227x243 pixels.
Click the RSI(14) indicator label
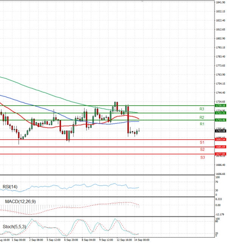point(10,187)
